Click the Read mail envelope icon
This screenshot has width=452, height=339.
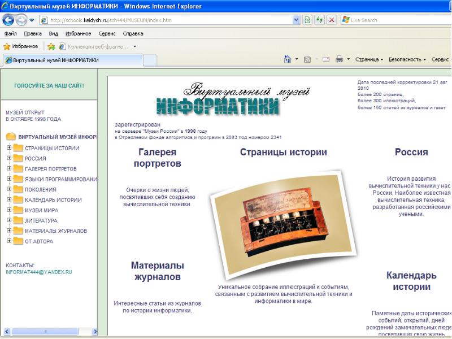pos(325,59)
